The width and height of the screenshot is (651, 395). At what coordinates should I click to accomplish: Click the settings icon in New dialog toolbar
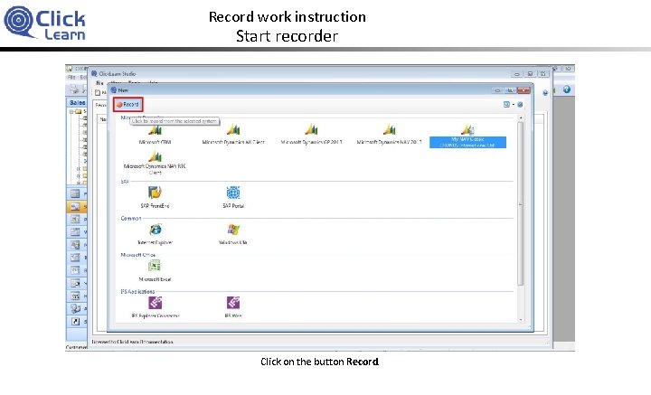pos(520,105)
